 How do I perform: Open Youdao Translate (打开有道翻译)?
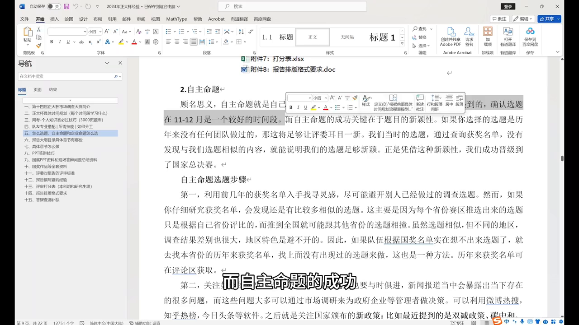[508, 37]
